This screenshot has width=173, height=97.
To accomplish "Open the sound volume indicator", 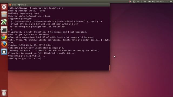I will coord(153,2).
